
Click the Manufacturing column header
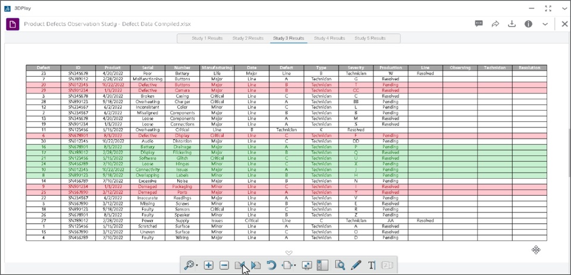pos(217,67)
